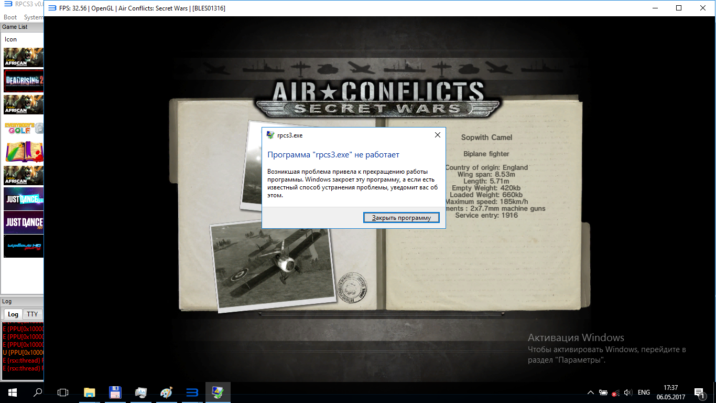Open Windows search from taskbar

coord(38,392)
